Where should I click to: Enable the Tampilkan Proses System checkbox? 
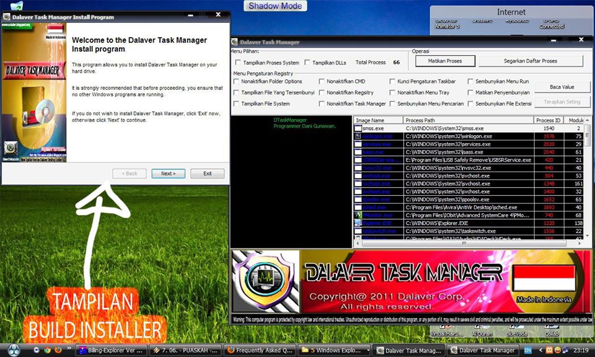coord(238,63)
